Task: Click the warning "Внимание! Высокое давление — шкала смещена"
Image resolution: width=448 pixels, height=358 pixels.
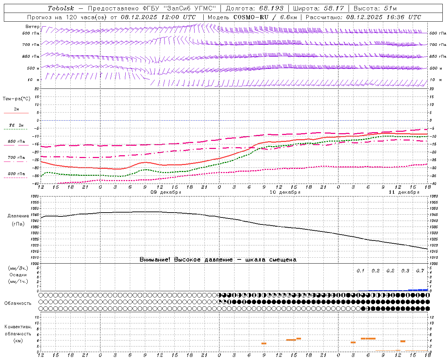Action: pyautogui.click(x=218, y=260)
